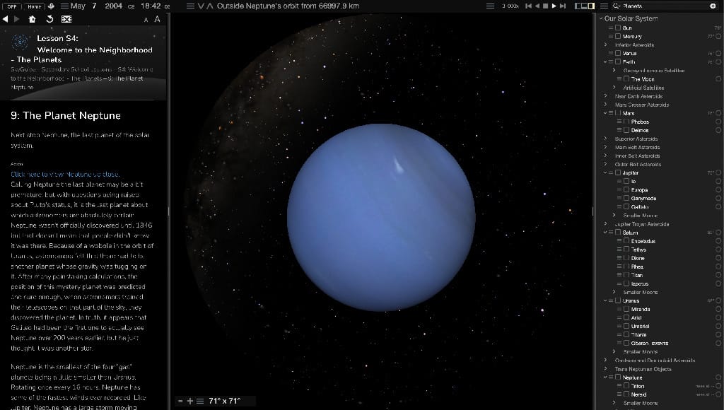Toggle the Titan checkbox
724x410 pixels.
click(x=626, y=275)
